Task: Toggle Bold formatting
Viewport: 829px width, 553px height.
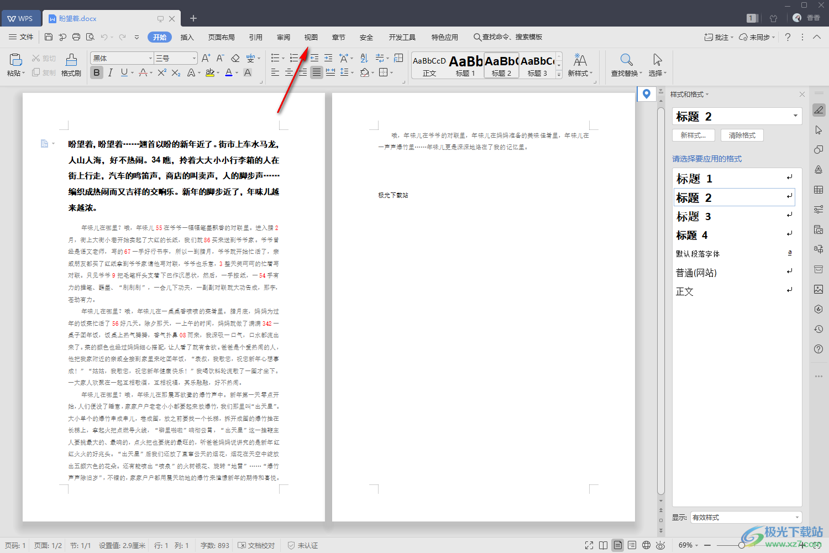Action: [x=97, y=72]
